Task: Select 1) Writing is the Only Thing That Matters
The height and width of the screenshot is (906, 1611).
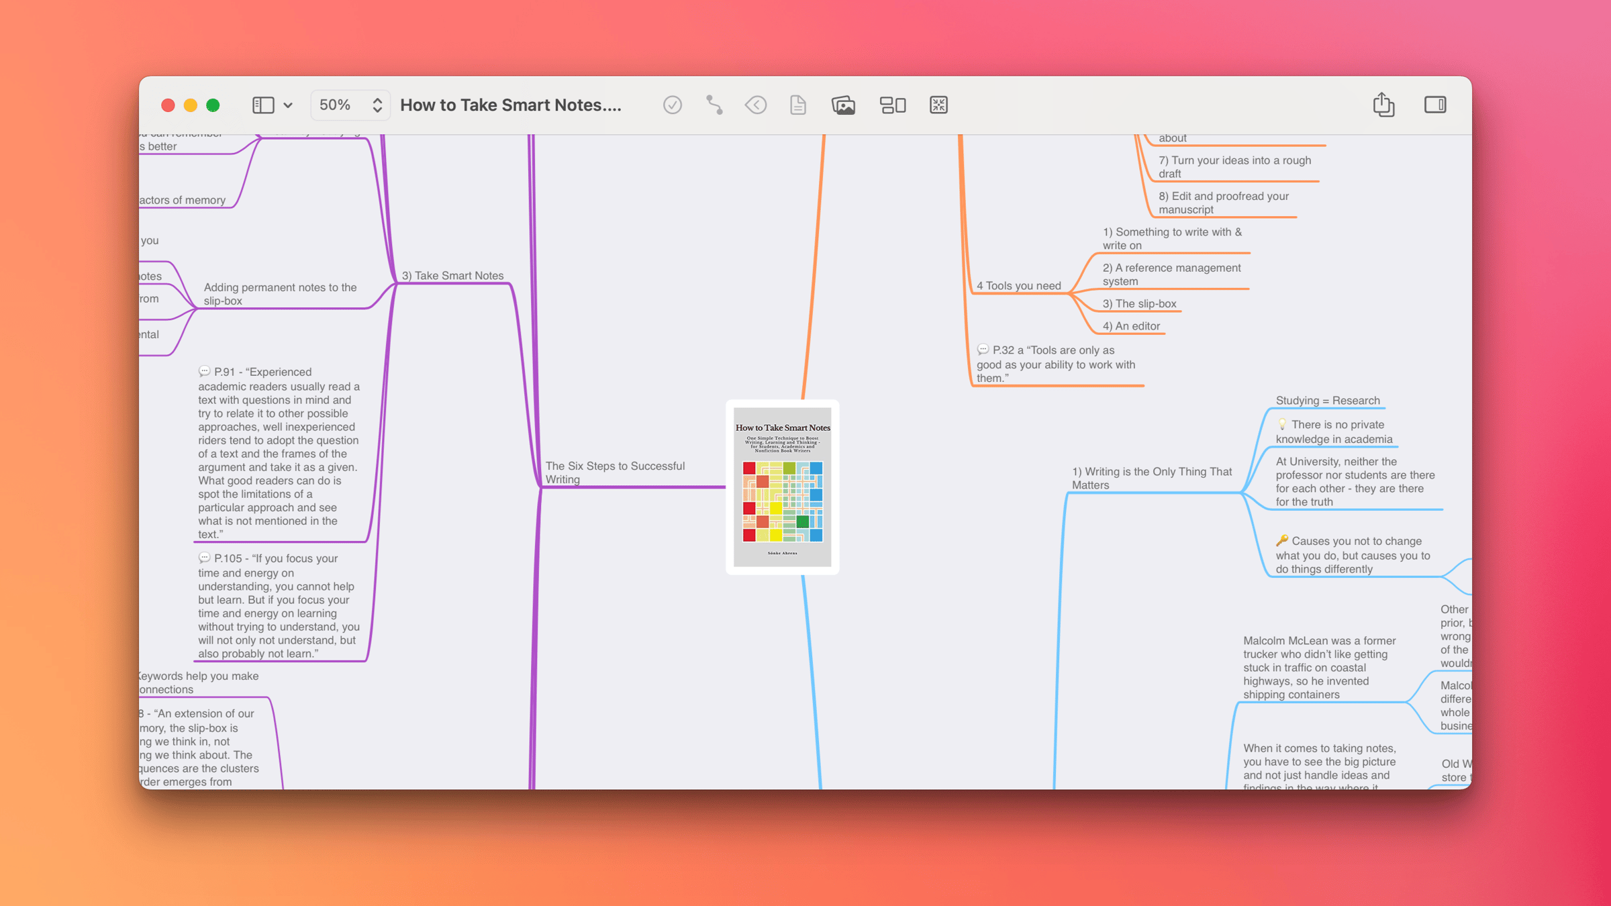Action: pos(1152,479)
